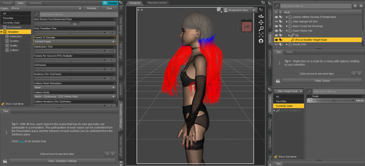Image resolution: width=365 pixels, height=166 pixels.
Task: Toggle Show Sub Items in Simulation pane
Action: [3, 104]
